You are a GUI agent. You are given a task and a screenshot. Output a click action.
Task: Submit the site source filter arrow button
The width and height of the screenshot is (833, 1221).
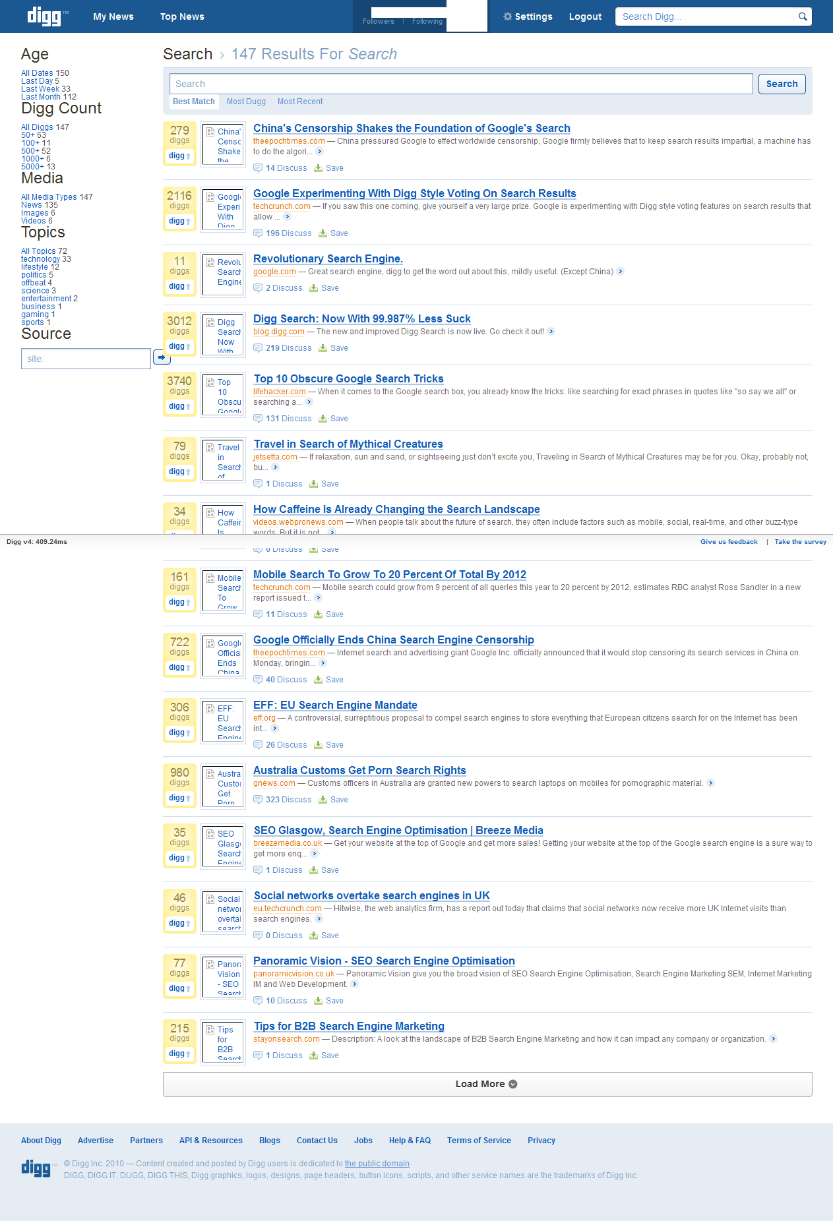[x=162, y=357]
